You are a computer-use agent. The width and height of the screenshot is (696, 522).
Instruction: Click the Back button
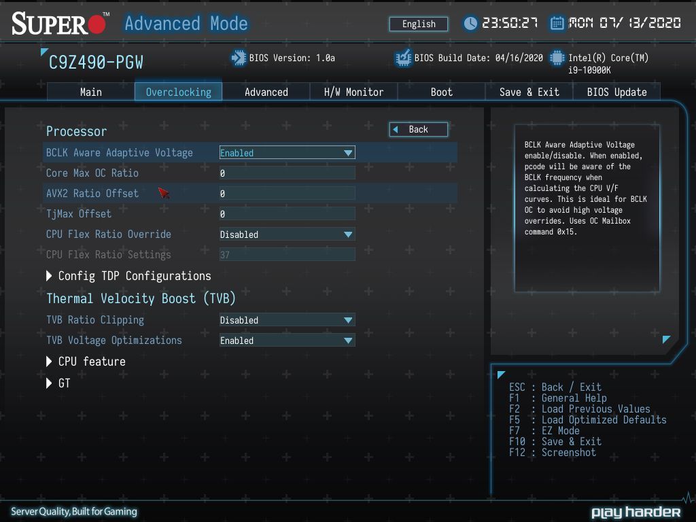pyautogui.click(x=419, y=130)
